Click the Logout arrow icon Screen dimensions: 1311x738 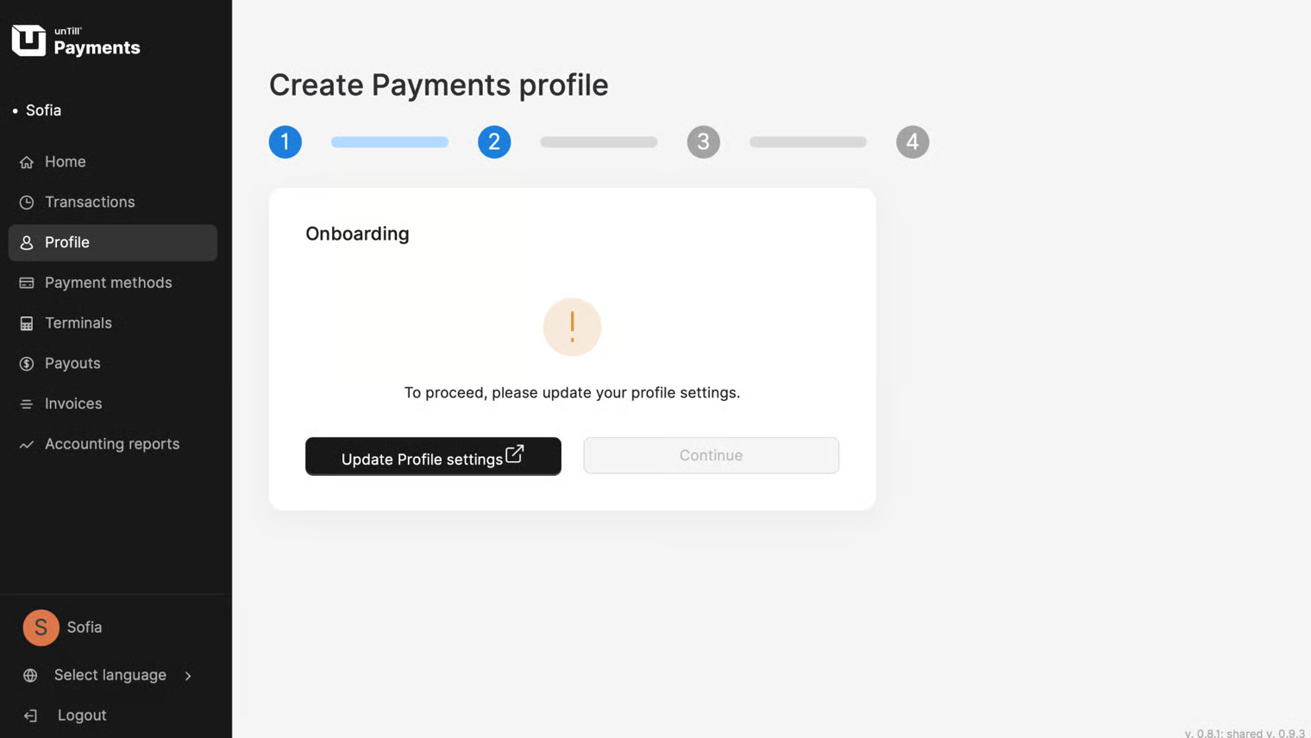tap(30, 716)
